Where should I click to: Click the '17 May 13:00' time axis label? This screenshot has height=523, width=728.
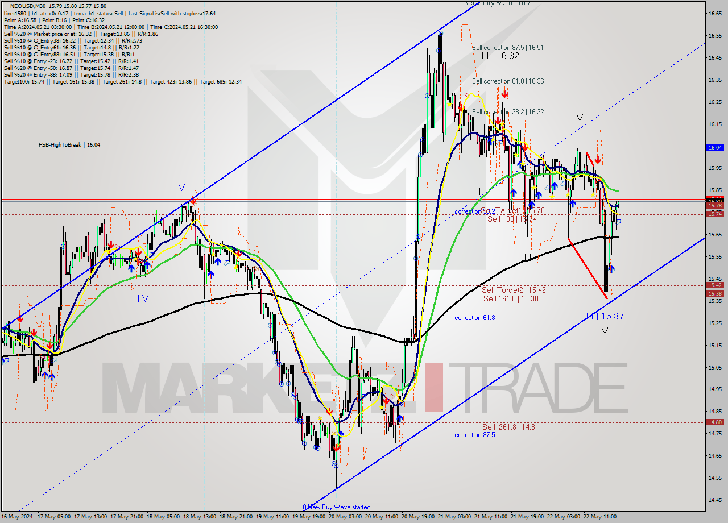90,517
